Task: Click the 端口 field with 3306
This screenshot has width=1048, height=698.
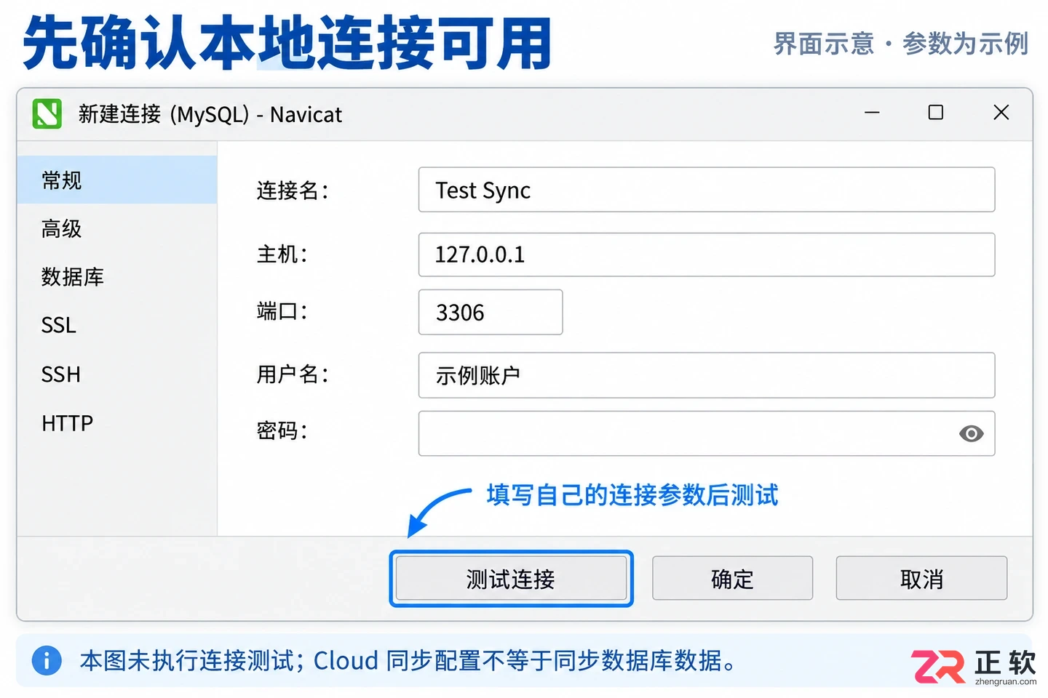Action: (x=491, y=312)
